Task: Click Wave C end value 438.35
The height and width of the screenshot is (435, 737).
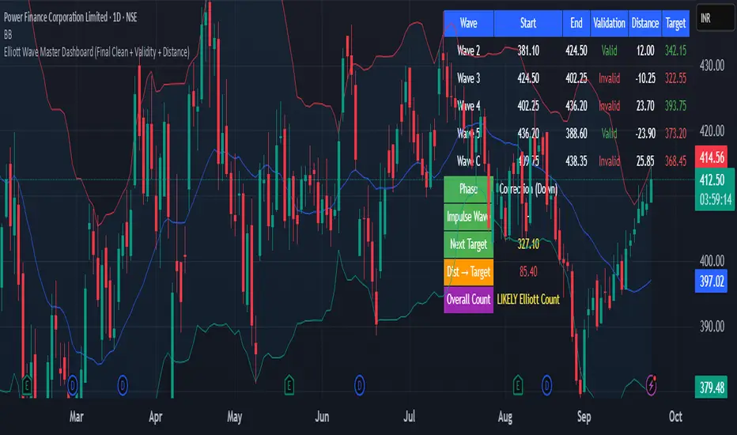Action: click(576, 161)
